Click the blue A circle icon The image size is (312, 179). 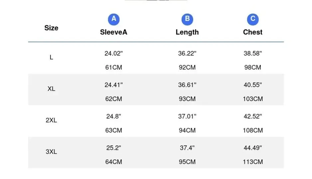pyautogui.click(x=114, y=19)
